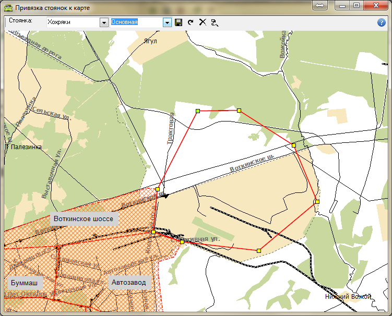Click the save floppy disk icon
392x316 pixels.
[x=179, y=22]
